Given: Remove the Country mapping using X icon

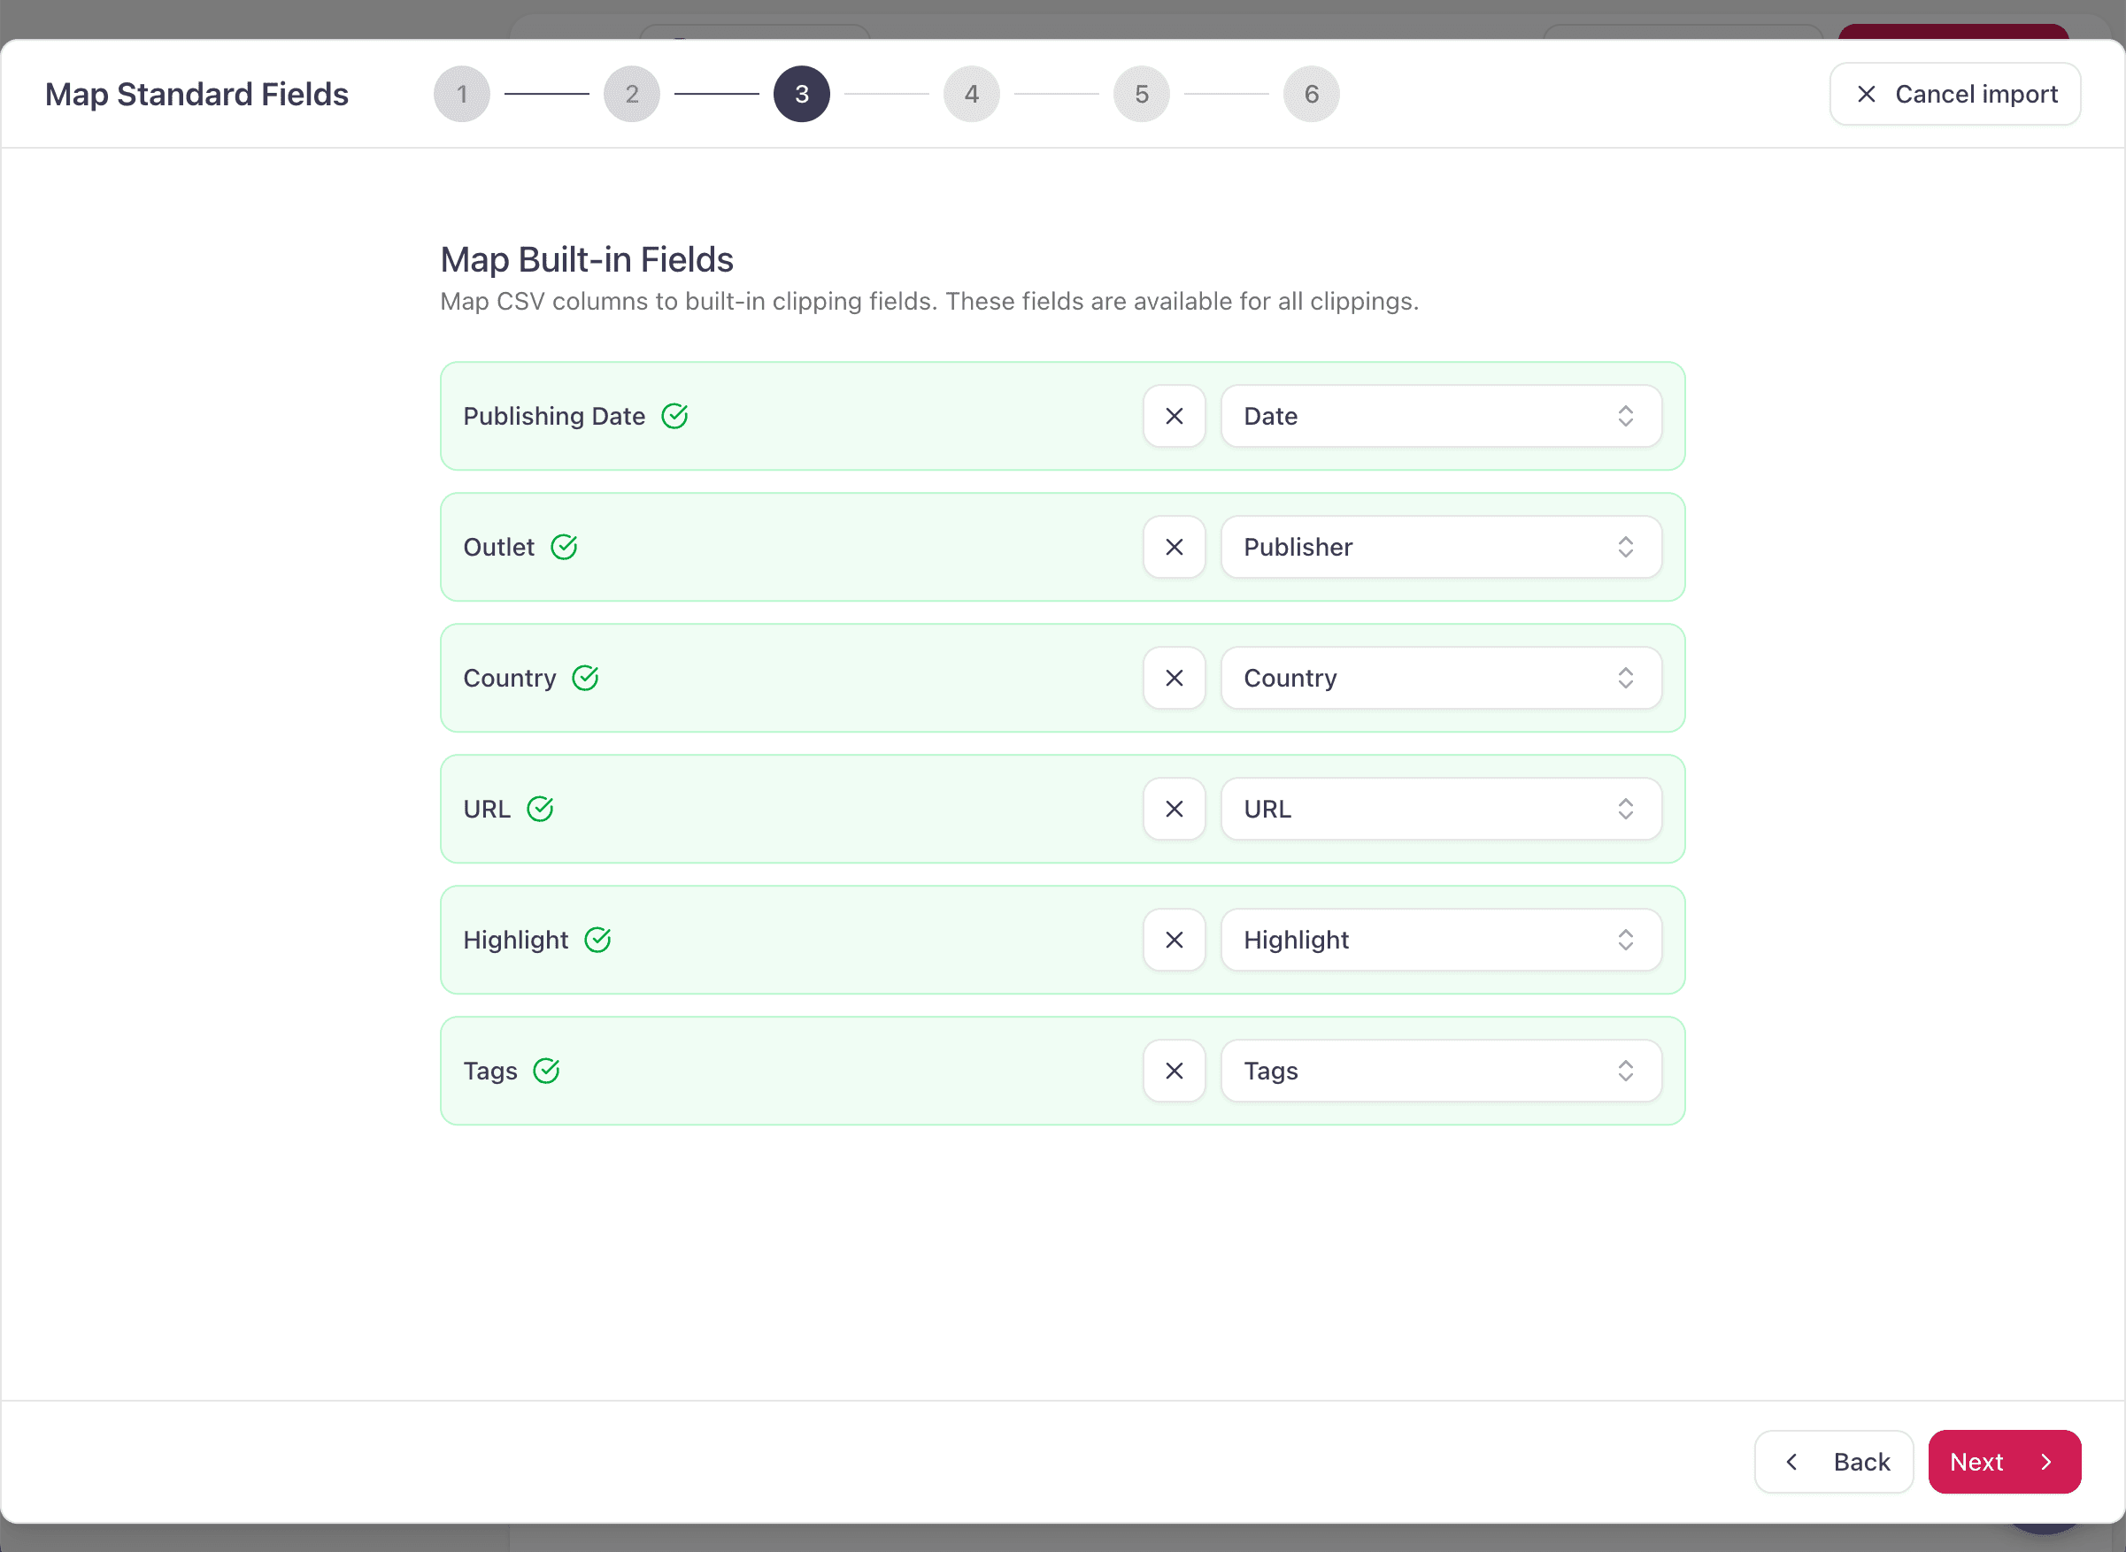Looking at the screenshot, I should 1174,678.
